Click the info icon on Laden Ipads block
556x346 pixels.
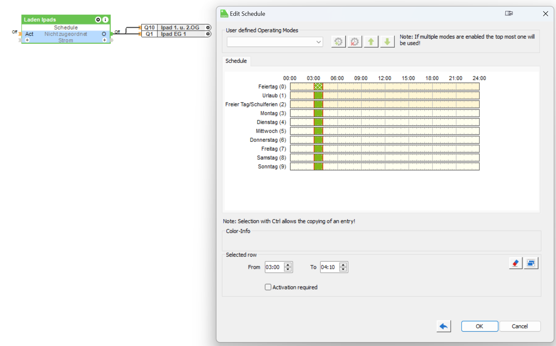click(105, 20)
